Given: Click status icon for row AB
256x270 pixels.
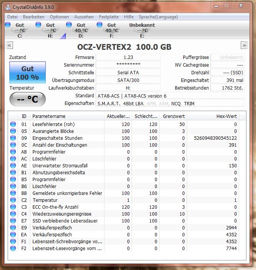Looking at the screenshot, I should (13, 152).
